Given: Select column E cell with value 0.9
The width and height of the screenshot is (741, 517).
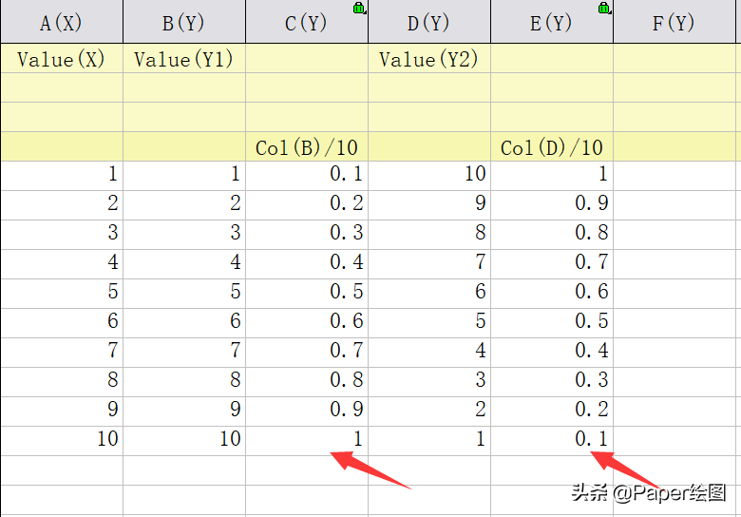Looking at the screenshot, I should coord(552,205).
